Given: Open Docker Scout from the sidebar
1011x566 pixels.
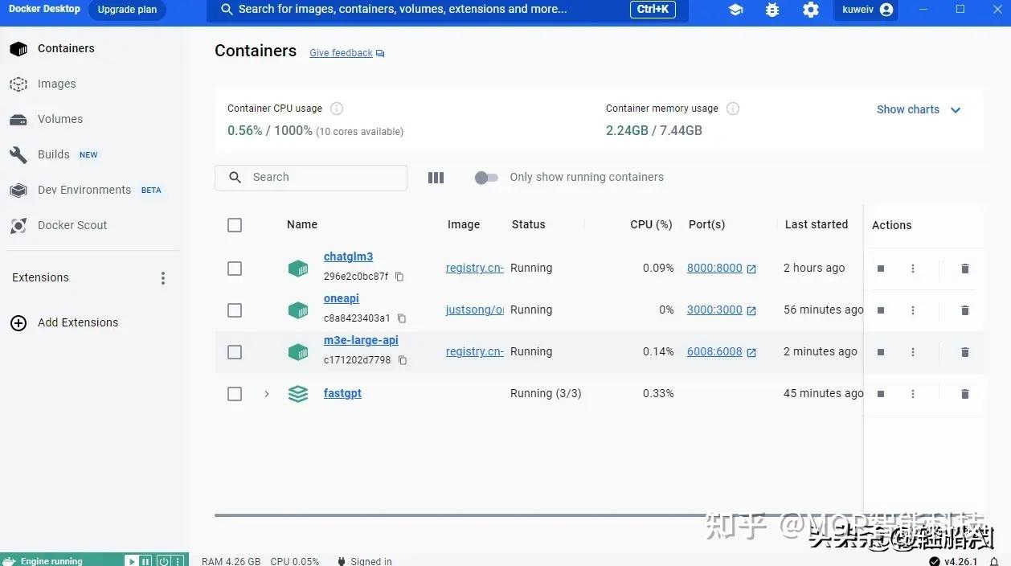Looking at the screenshot, I should coord(72,225).
